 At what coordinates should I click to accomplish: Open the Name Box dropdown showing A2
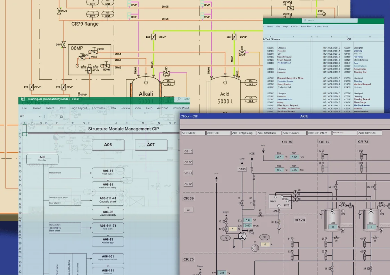point(40,116)
